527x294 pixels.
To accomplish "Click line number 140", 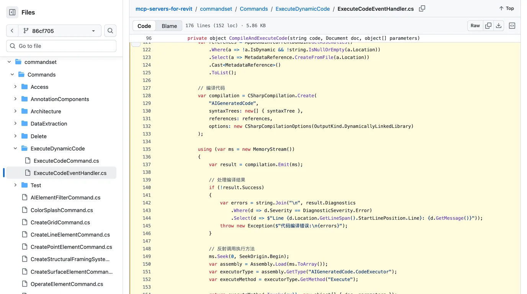I will pos(147,188).
